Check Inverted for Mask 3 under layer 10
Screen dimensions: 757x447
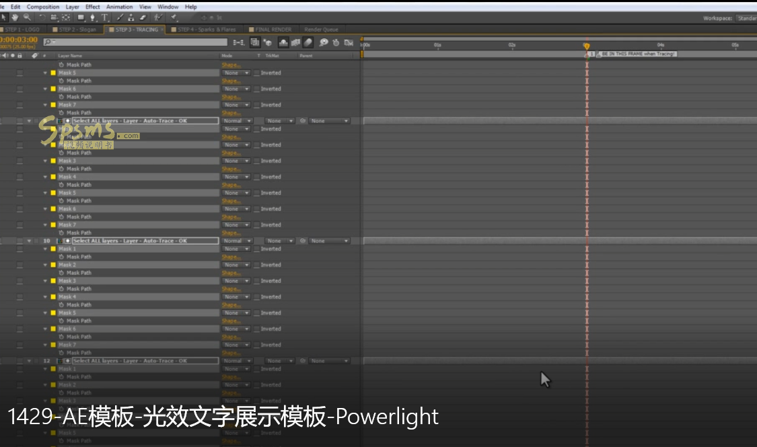tap(257, 281)
